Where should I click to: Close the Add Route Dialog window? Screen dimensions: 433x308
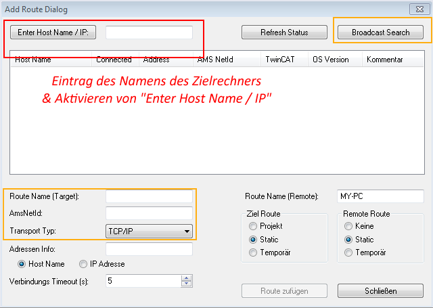pos(421,9)
